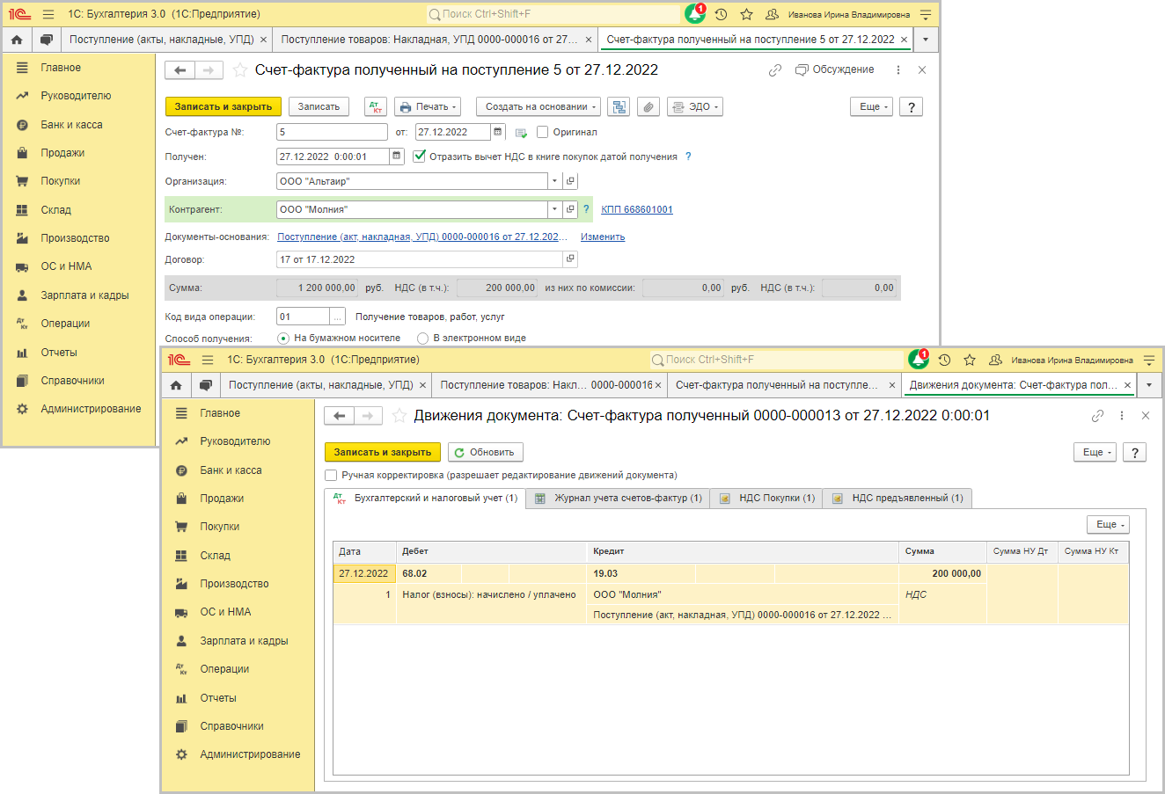The image size is (1165, 794).
Task: Toggle Оригинал checkbox
Action: [x=543, y=132]
